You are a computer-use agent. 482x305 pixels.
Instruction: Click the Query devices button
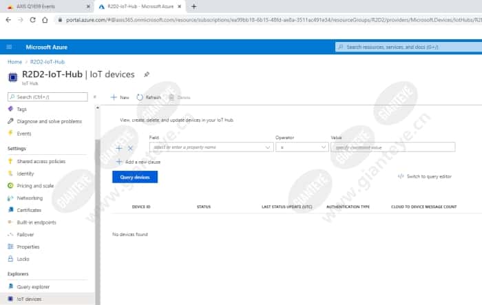coord(135,177)
